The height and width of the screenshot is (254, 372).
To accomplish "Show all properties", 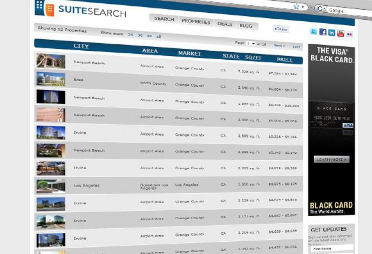I will click(x=159, y=37).
